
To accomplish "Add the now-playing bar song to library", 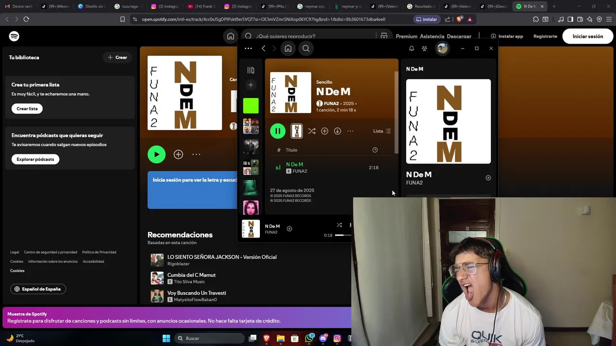I will tap(289, 229).
